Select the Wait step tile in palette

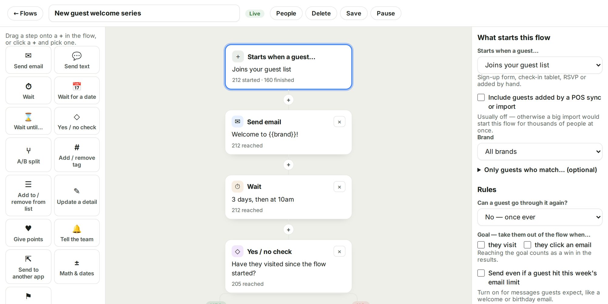(28, 90)
